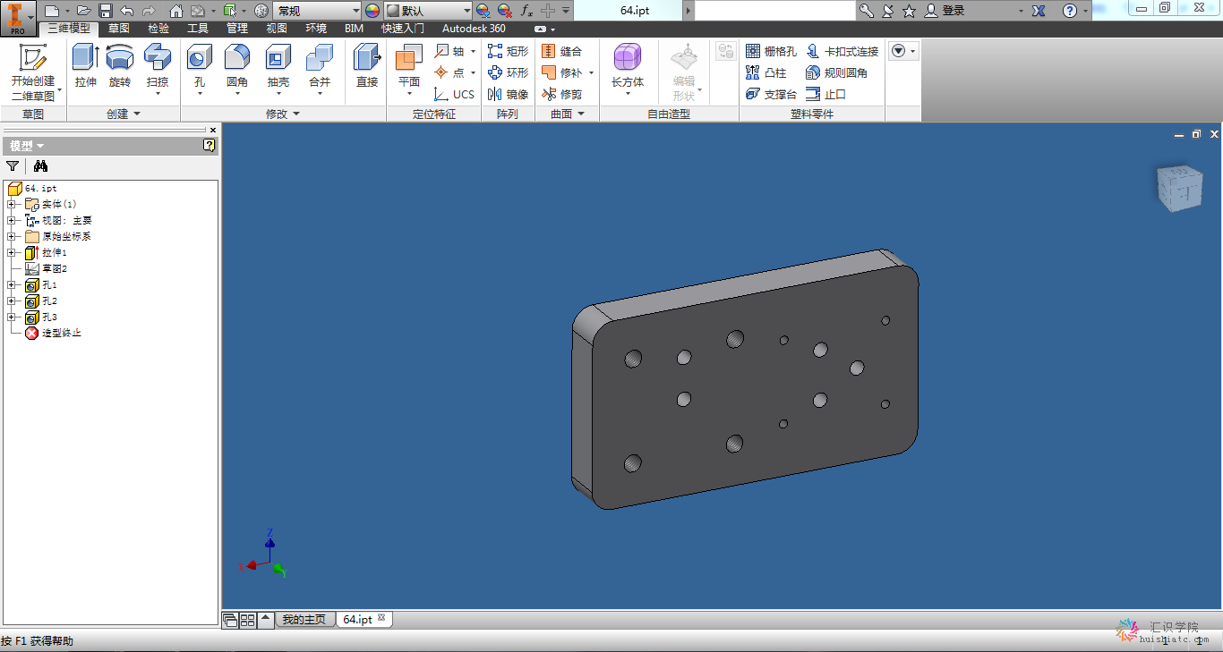Switch to the 检验 ribbon tab
This screenshot has height=652, width=1223.
coord(158,28)
